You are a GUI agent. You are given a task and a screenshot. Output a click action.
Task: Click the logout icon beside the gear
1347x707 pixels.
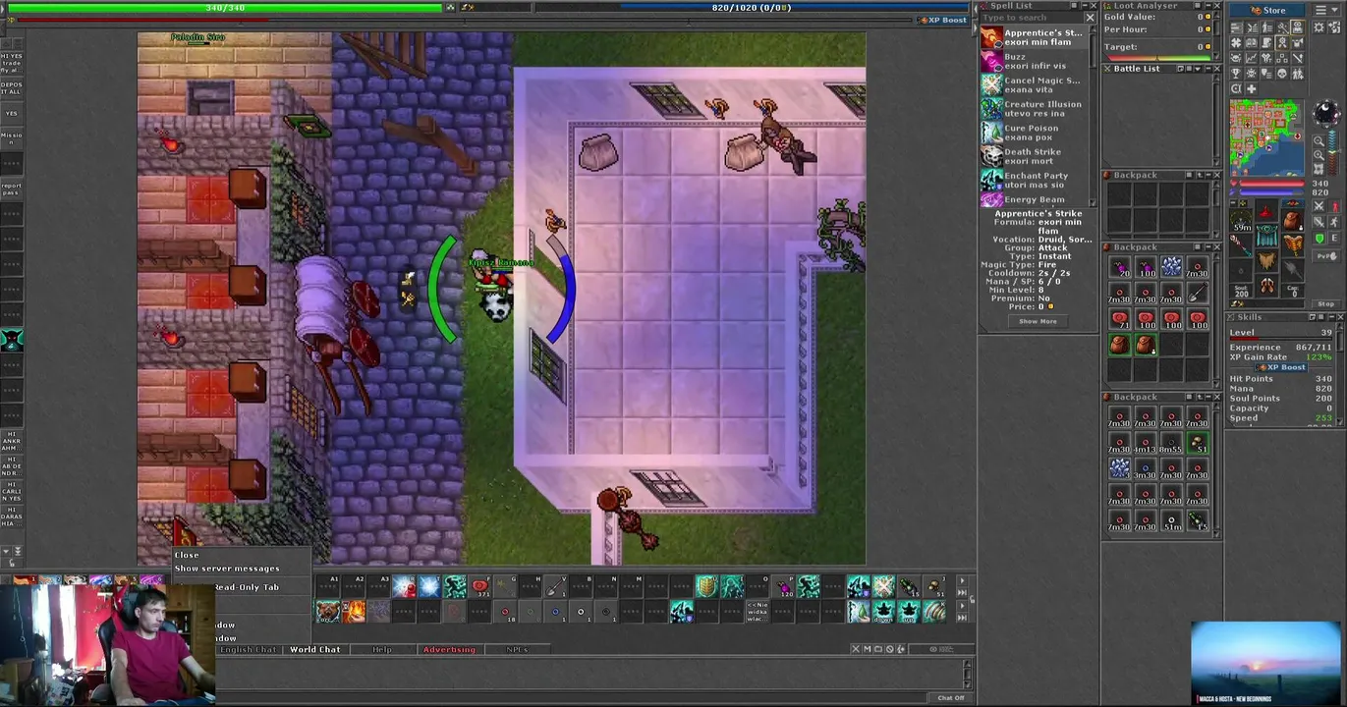(1334, 27)
